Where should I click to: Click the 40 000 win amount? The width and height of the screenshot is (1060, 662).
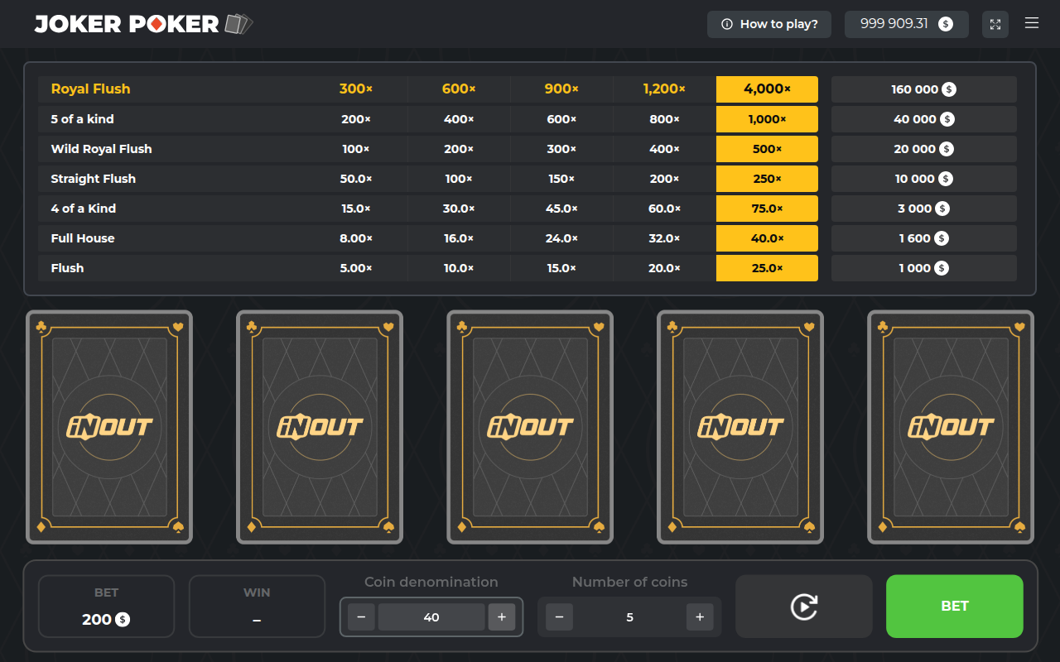click(x=924, y=119)
